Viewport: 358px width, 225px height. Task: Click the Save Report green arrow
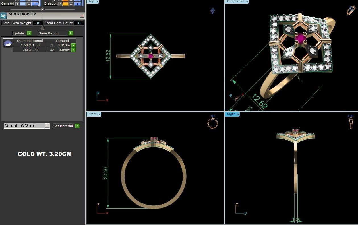pyautogui.click(x=71, y=33)
